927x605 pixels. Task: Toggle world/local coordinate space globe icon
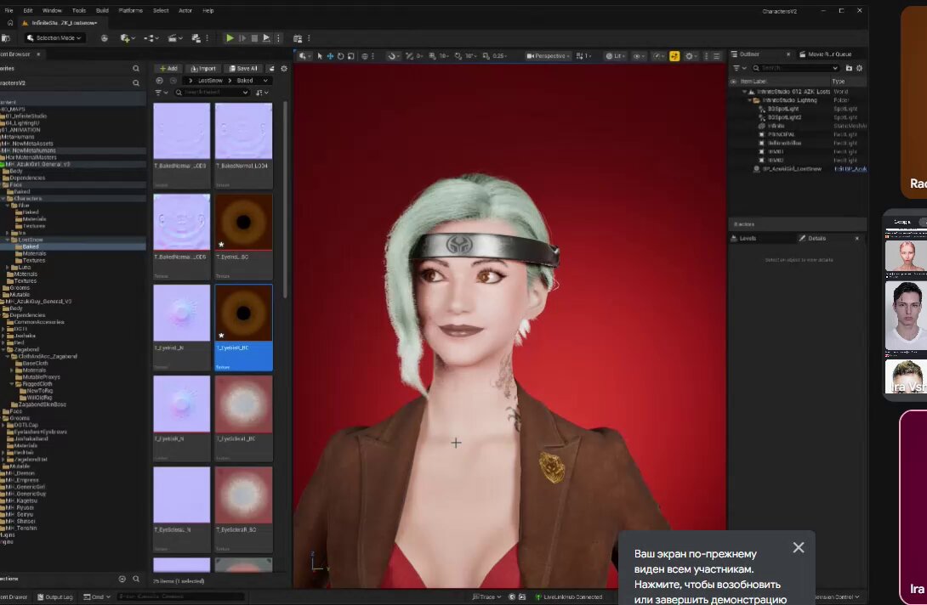tap(365, 56)
